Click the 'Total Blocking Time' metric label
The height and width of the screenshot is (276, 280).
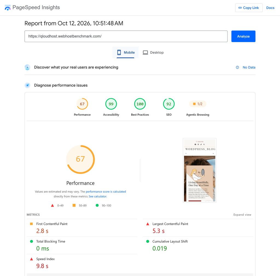pos(51,241)
